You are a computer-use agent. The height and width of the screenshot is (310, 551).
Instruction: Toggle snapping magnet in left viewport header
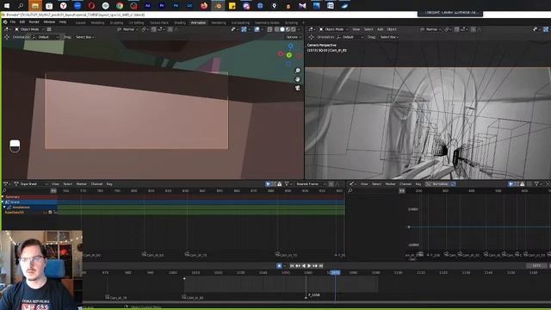pyautogui.click(x=153, y=29)
